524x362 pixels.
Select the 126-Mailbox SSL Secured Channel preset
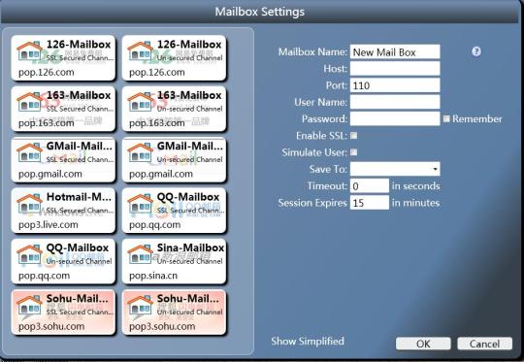[63, 58]
